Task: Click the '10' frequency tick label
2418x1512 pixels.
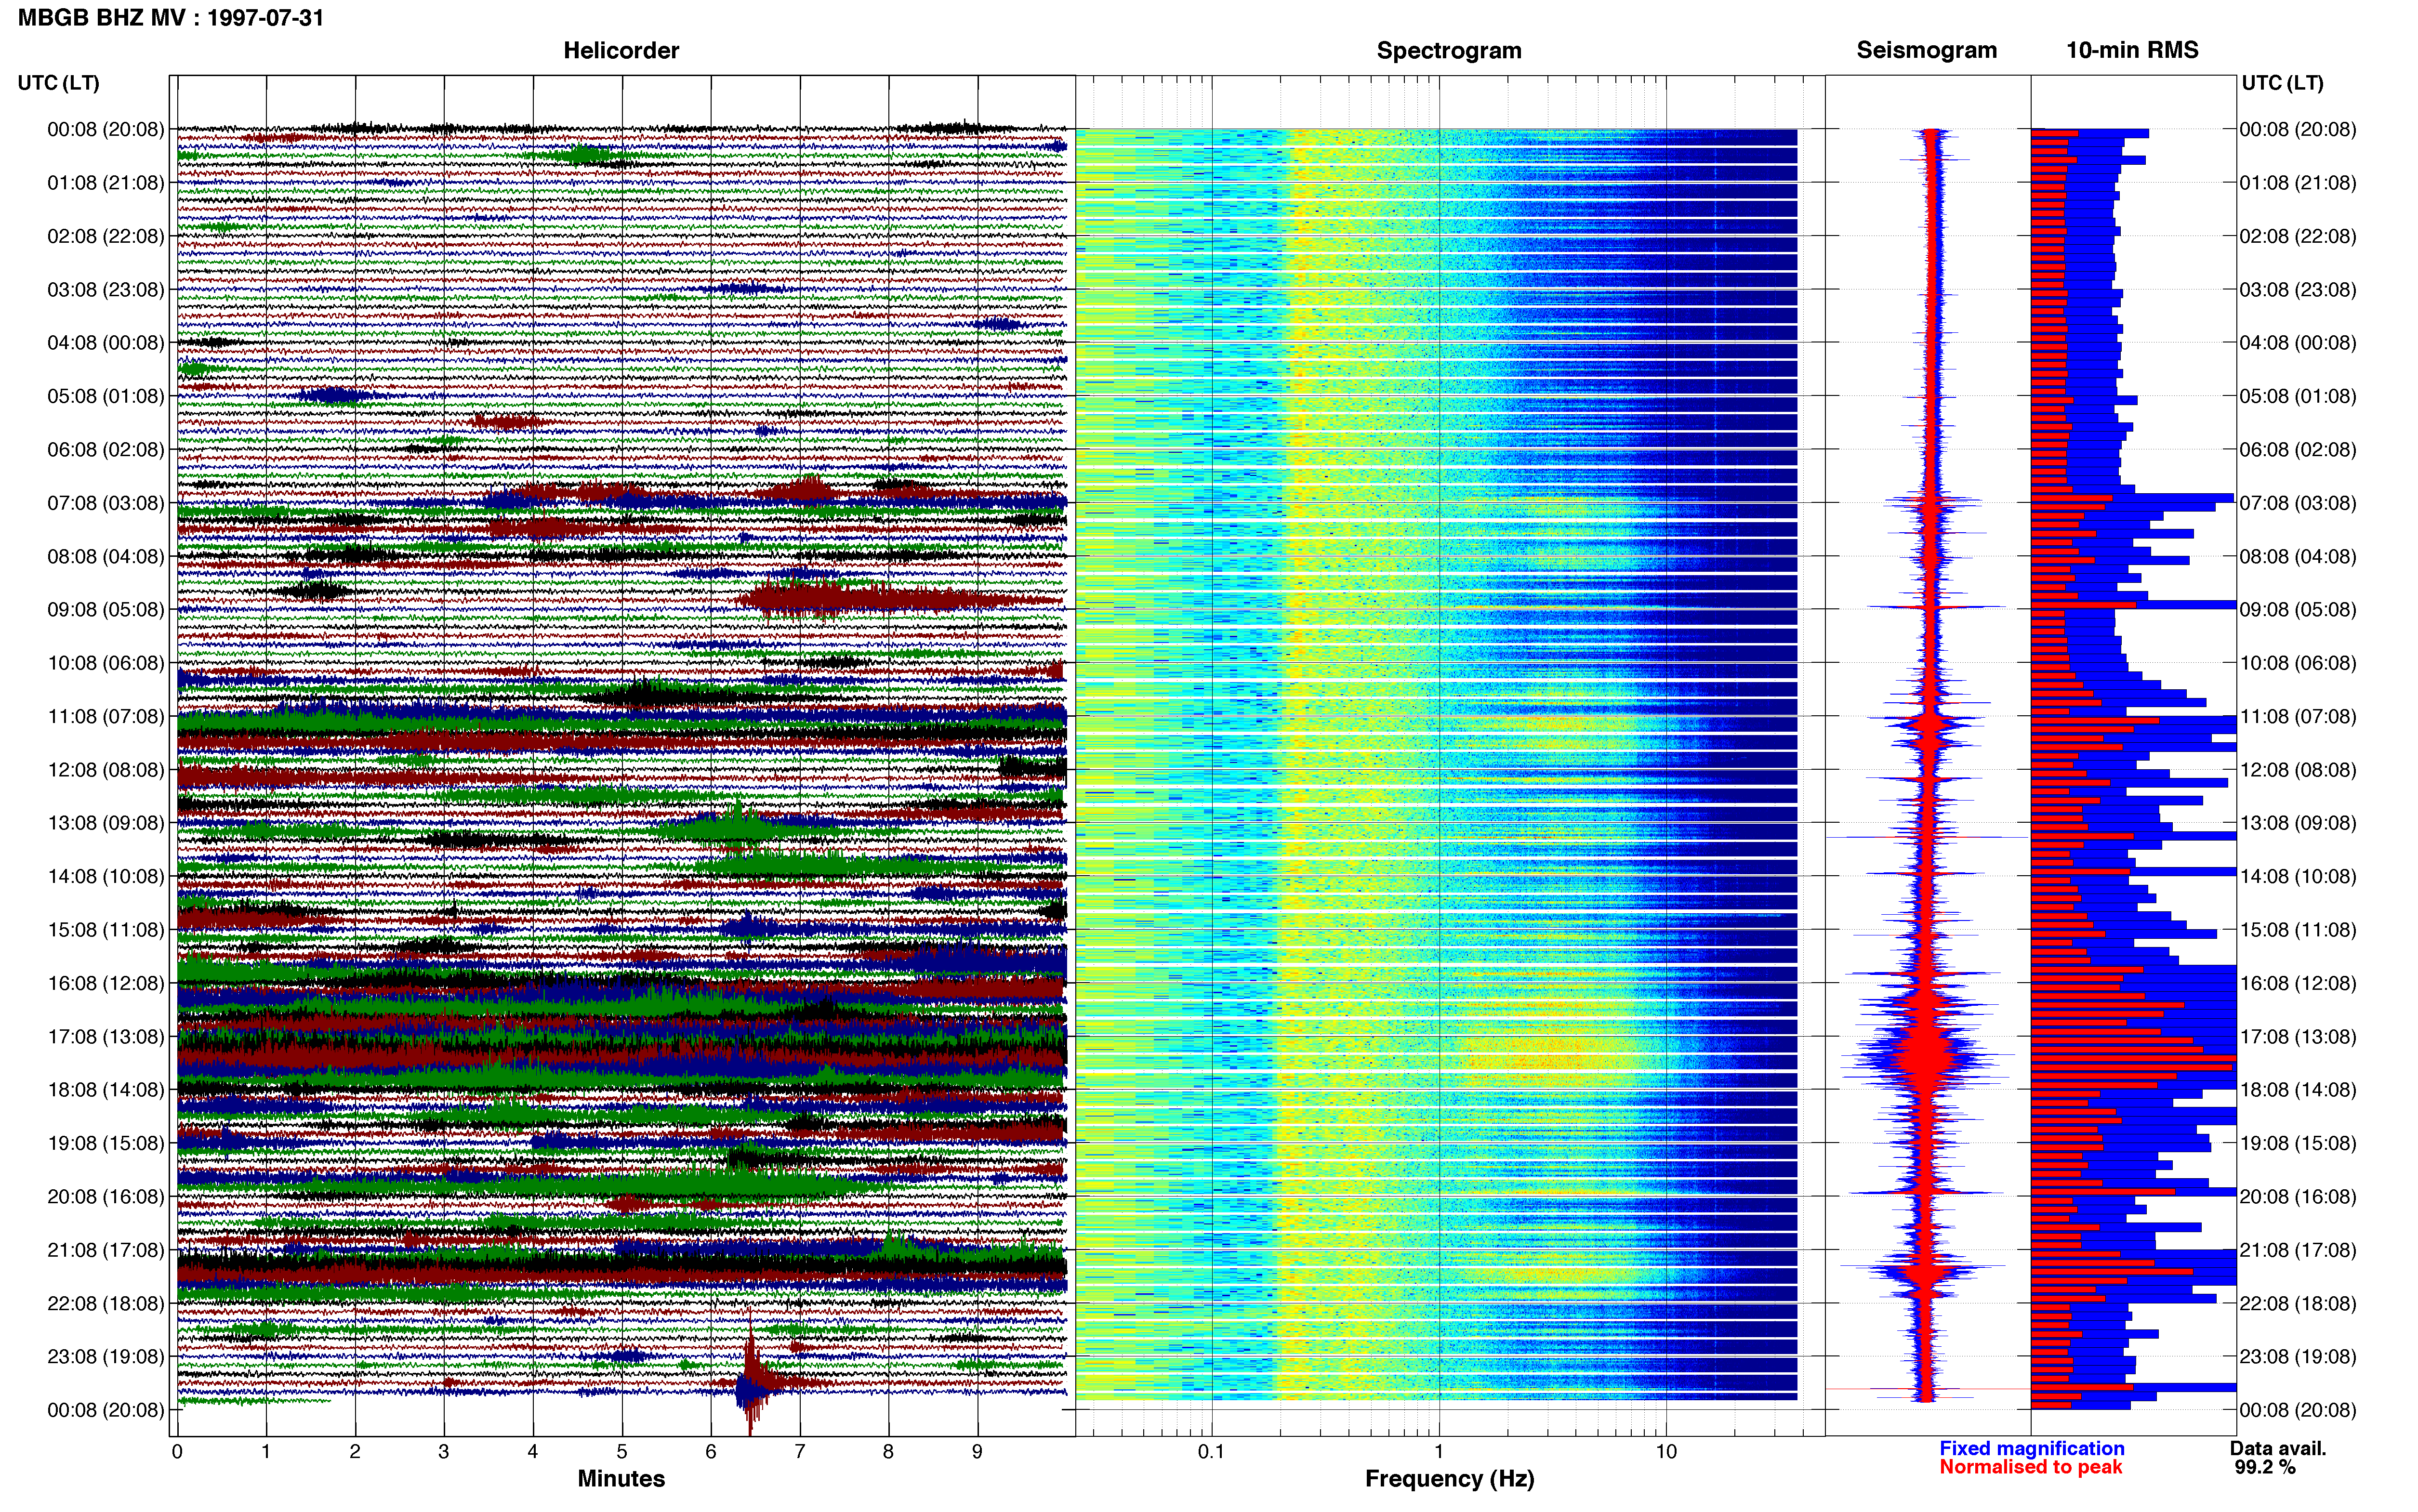Action: tap(1666, 1452)
